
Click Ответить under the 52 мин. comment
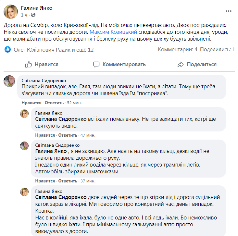click(x=54, y=103)
